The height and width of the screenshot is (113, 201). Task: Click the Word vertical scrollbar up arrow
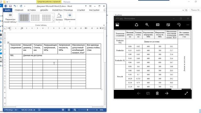105,28
